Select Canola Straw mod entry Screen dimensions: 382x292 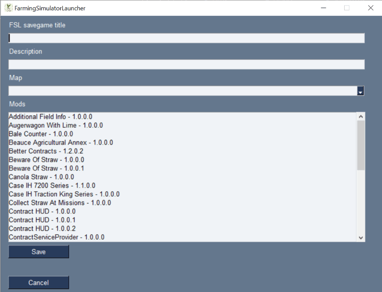(182, 177)
